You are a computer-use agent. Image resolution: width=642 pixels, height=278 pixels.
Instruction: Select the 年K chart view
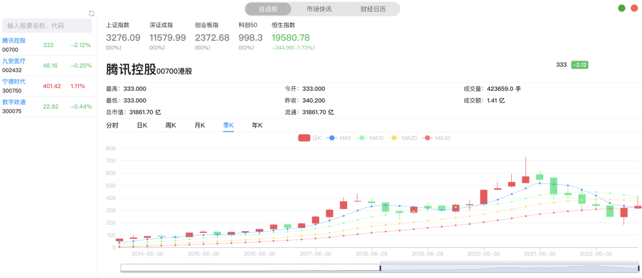pos(257,125)
